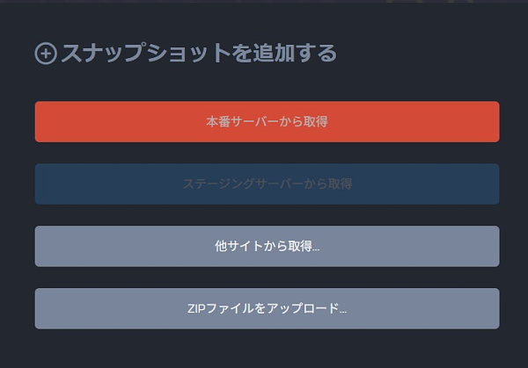Screen dimensions: 528x368
Task: Start retrieval via 本番サーバー button
Action: point(267,121)
